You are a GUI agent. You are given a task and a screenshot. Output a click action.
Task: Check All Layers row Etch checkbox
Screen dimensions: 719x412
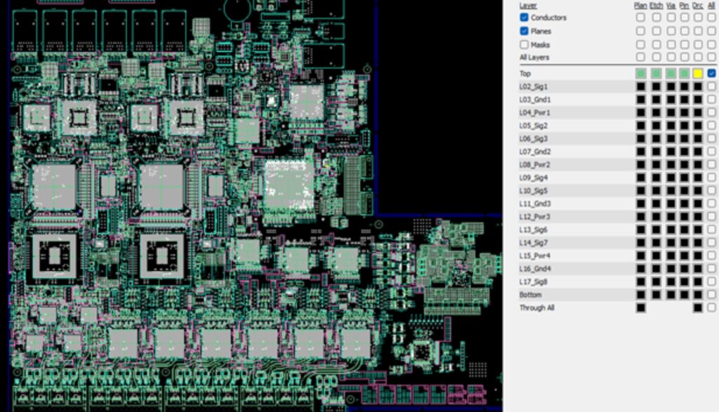(x=657, y=57)
